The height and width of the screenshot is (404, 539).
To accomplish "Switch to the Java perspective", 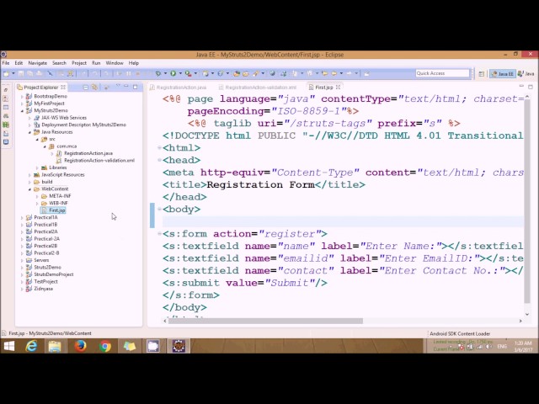I will pos(526,74).
